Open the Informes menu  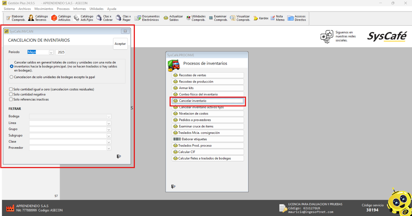pos(79,9)
